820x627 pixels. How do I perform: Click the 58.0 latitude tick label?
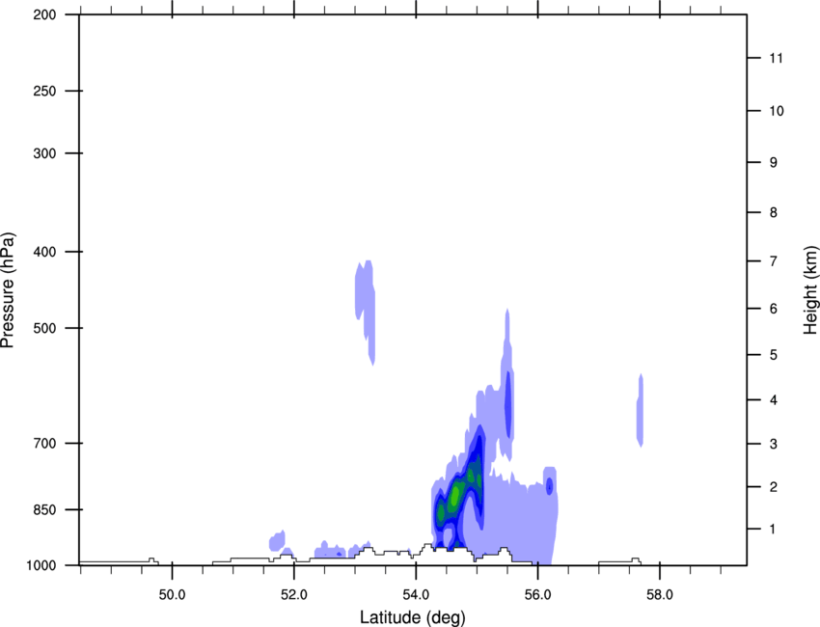pos(660,595)
